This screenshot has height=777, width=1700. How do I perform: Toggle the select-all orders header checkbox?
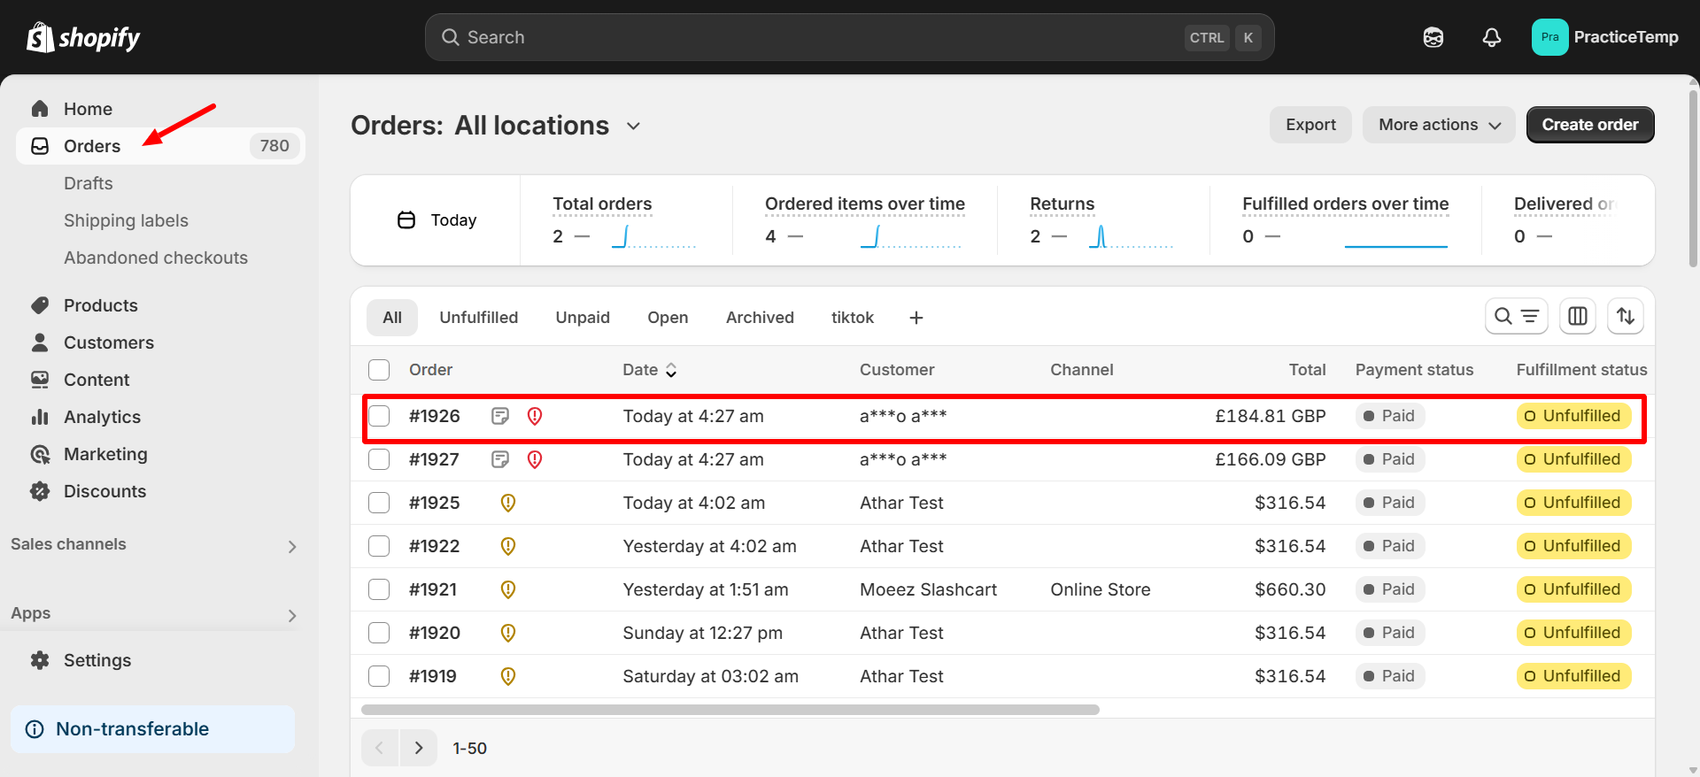coord(379,370)
